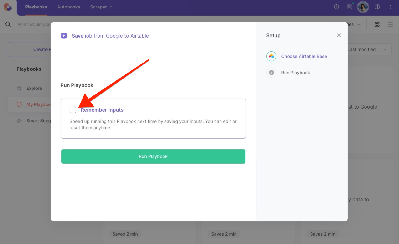Switch to the Autobooks tab
399x244 pixels.
tap(68, 7)
